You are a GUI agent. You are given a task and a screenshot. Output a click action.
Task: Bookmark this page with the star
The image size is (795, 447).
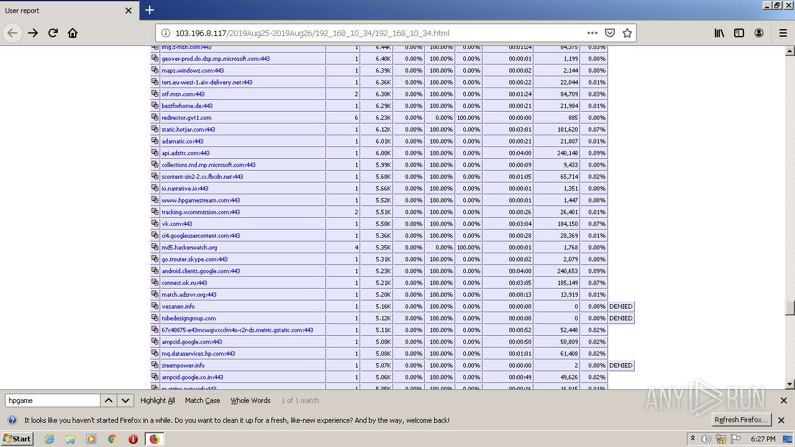[627, 33]
